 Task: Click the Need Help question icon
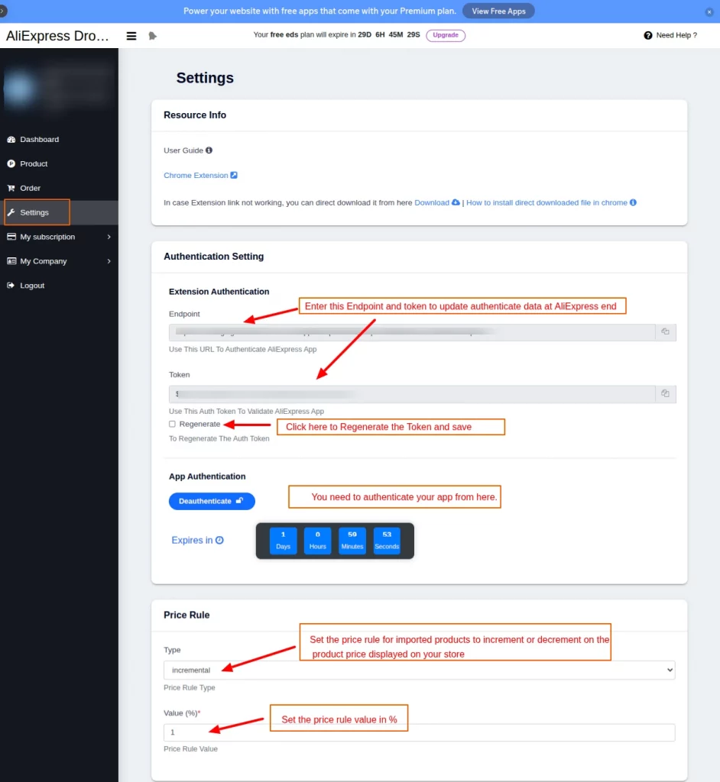[x=648, y=35]
